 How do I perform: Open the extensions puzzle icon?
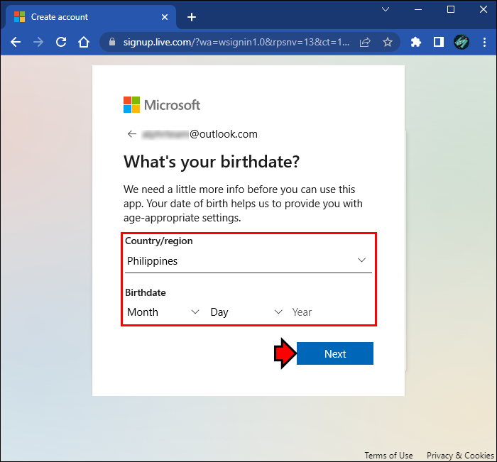tap(416, 42)
